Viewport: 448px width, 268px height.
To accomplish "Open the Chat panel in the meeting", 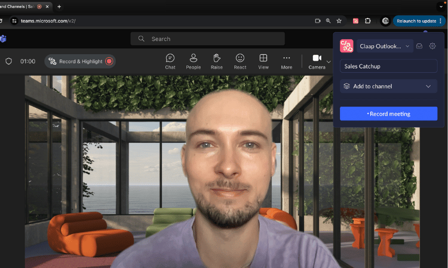I will (170, 61).
